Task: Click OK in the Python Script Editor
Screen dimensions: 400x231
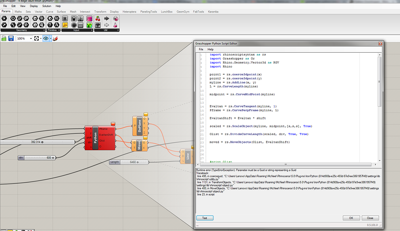Action: pos(351,218)
